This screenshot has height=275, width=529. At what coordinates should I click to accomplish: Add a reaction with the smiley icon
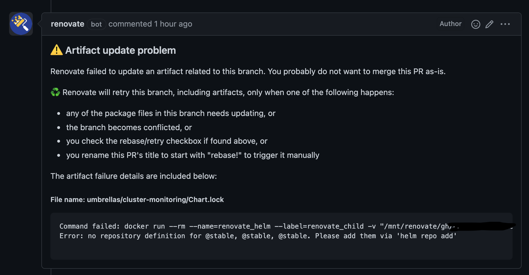point(475,24)
